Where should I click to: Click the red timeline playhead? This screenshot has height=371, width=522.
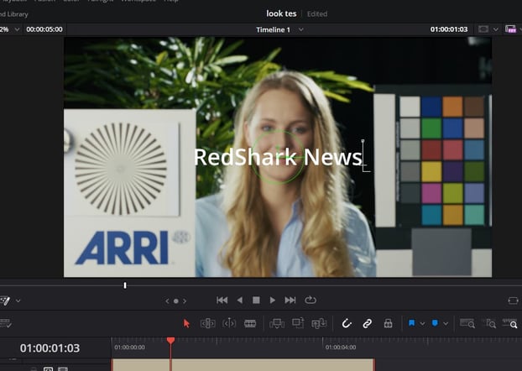click(x=170, y=340)
